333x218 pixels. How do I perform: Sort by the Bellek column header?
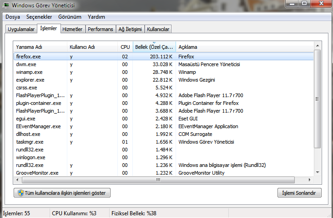coord(154,47)
